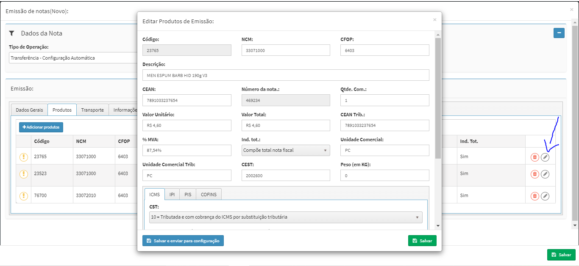This screenshot has height=266, width=579.
Task: Click the warning icon beside product 23523
Action: point(23,174)
